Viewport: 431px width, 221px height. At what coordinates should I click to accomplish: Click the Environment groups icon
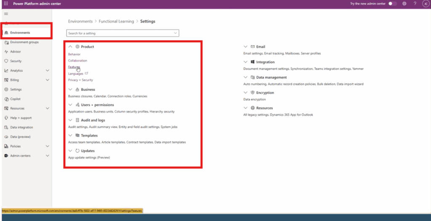click(x=6, y=42)
